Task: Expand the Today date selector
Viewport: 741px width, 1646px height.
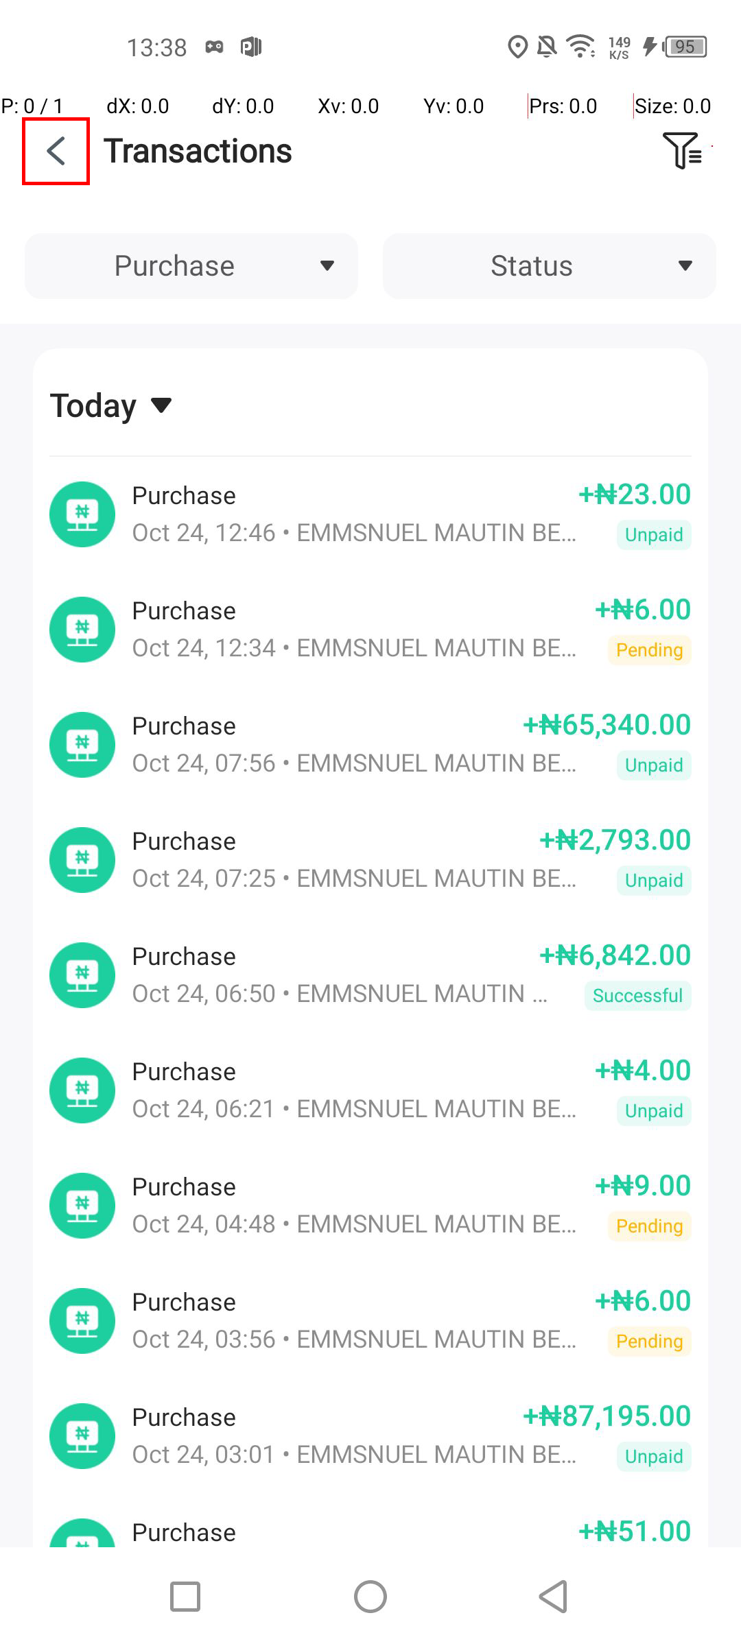Action: (x=111, y=405)
